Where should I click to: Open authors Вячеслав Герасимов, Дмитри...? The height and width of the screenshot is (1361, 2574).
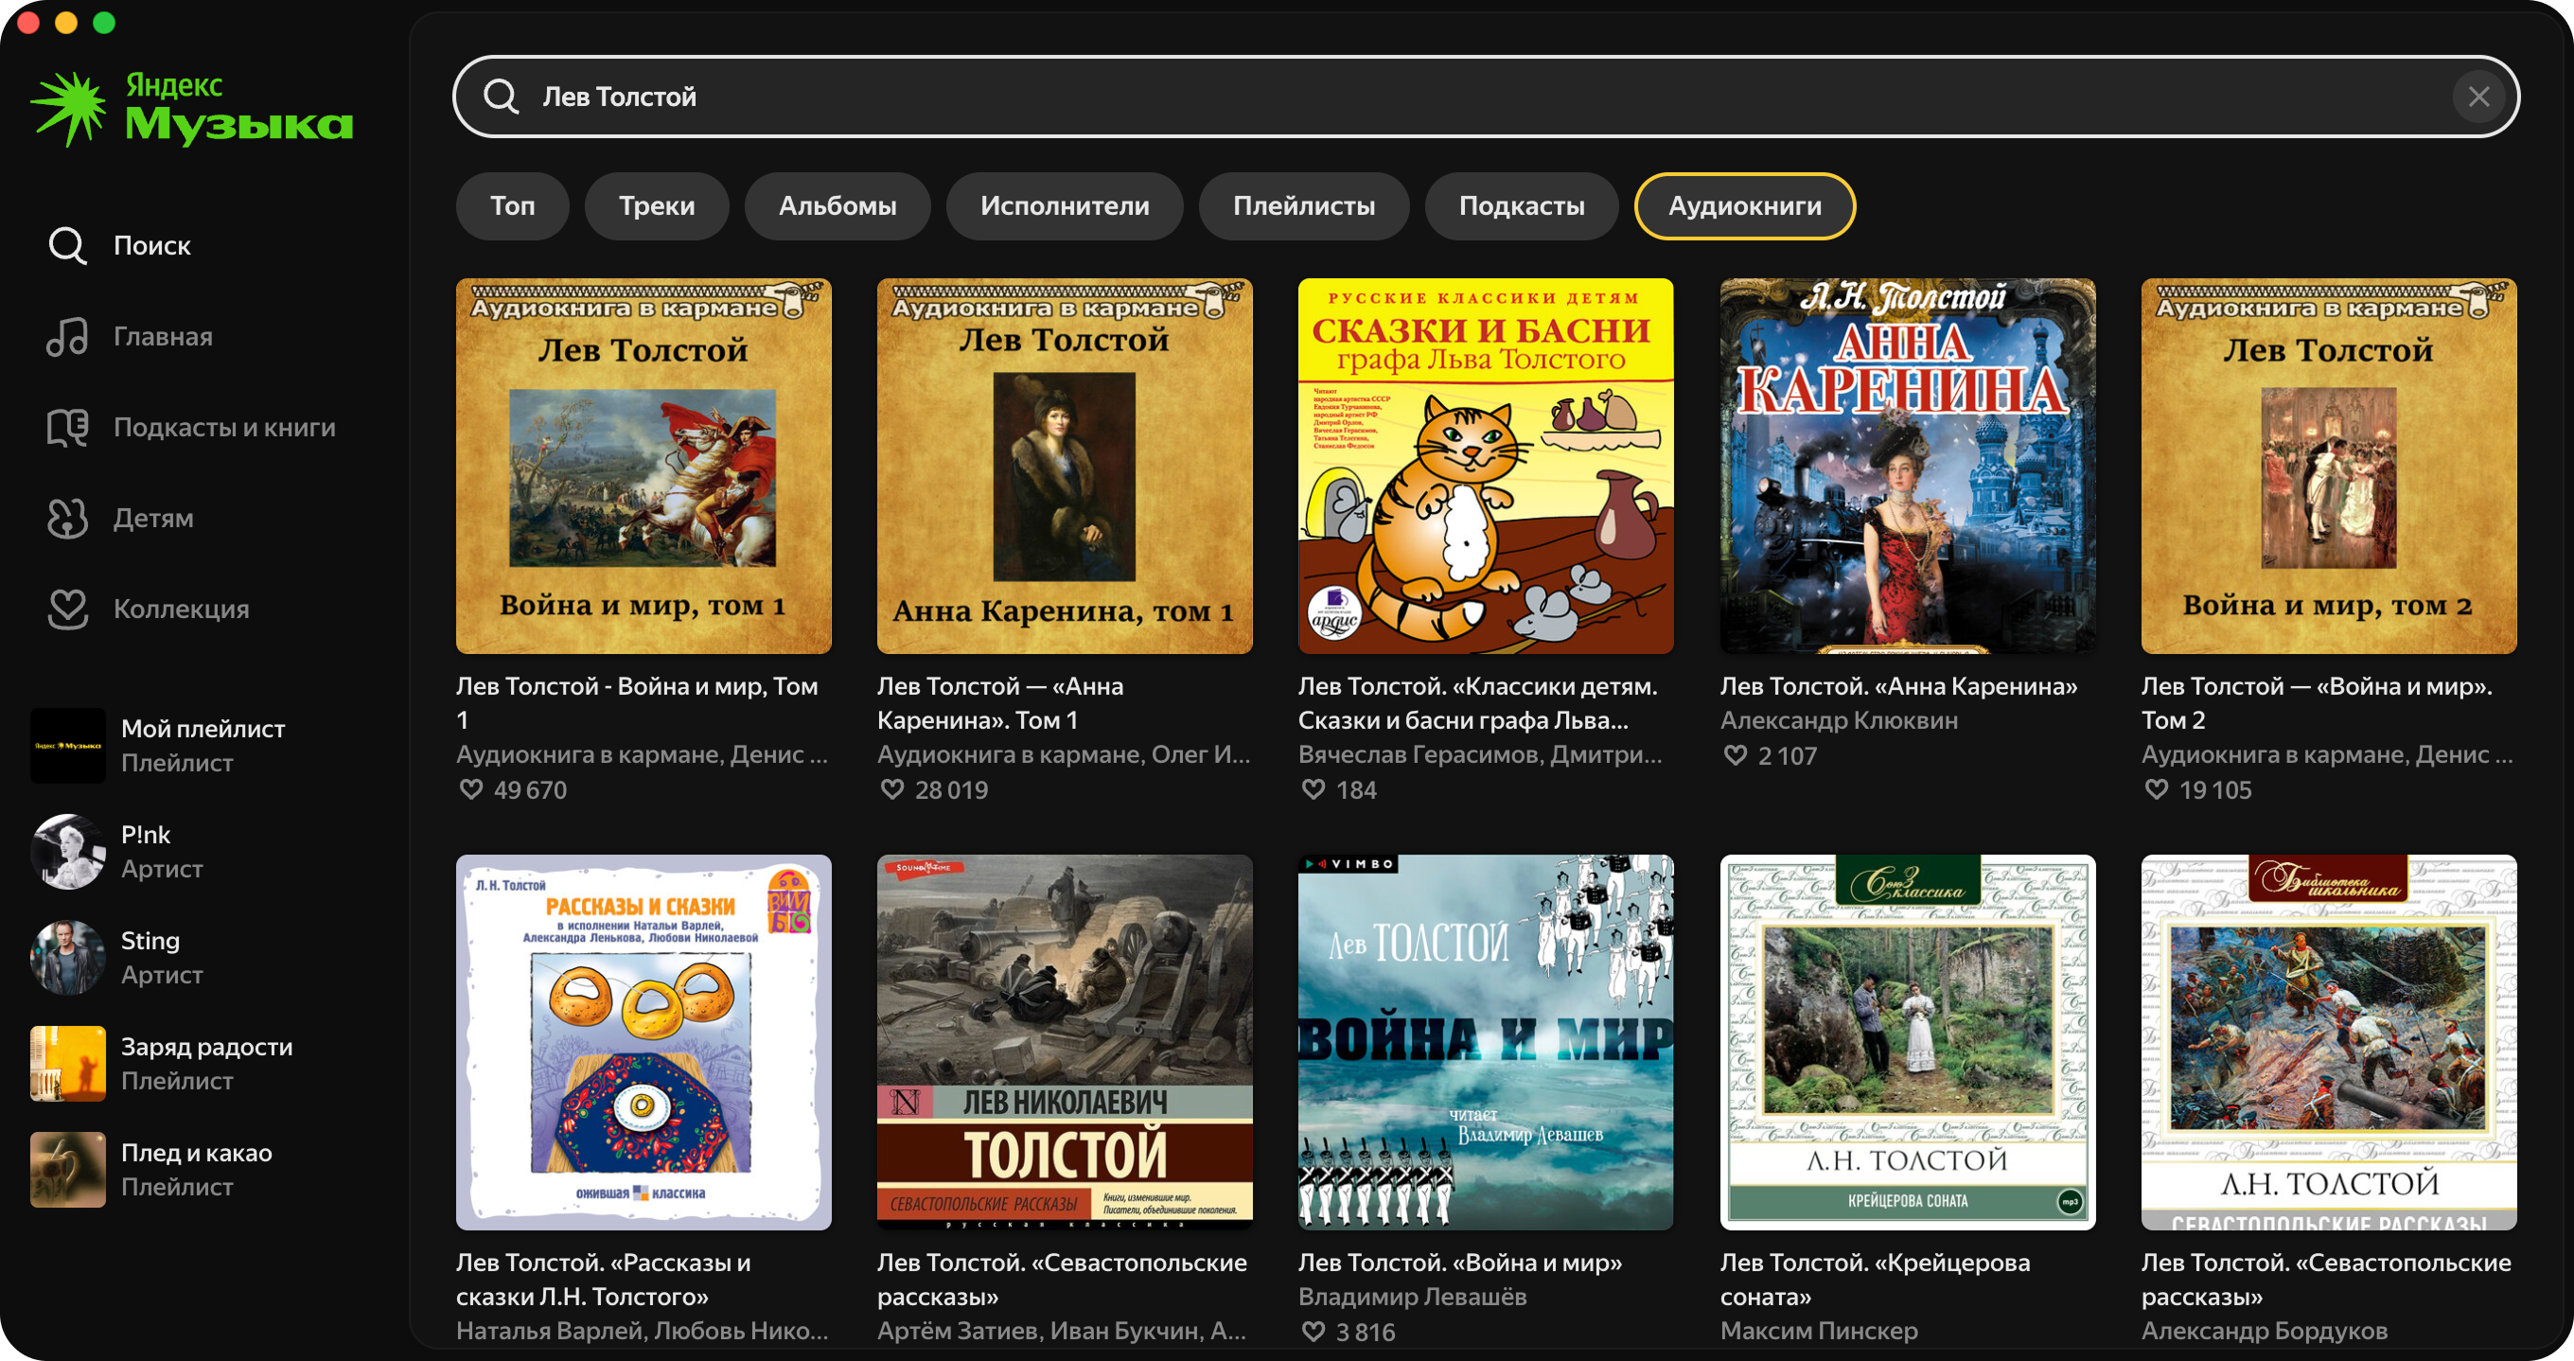1481,754
